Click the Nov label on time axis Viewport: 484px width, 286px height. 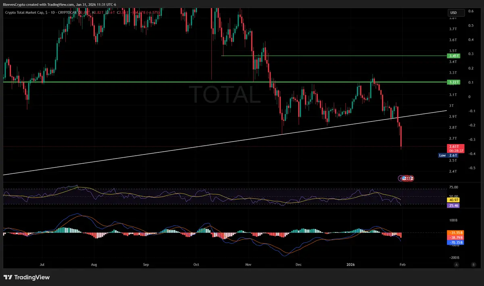(x=248, y=265)
